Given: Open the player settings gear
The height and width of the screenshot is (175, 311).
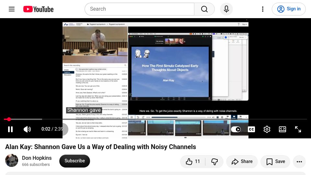Looking at the screenshot, I should [x=267, y=129].
